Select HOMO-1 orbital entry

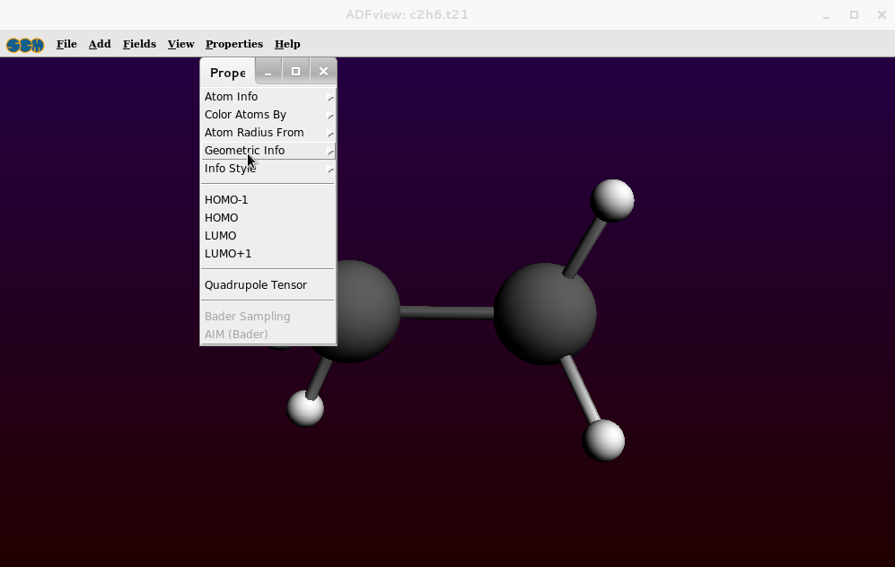tap(226, 200)
